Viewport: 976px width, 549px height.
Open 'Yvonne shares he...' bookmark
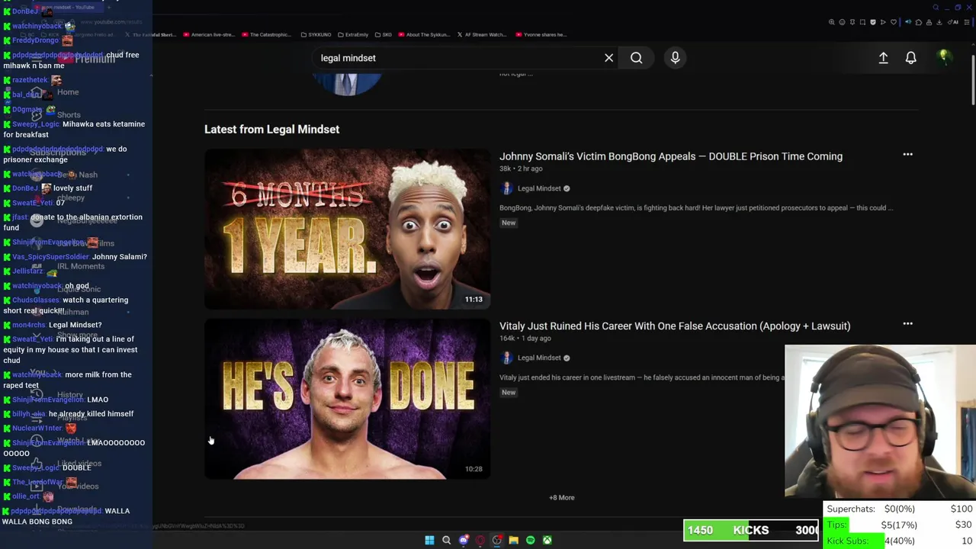(x=541, y=34)
